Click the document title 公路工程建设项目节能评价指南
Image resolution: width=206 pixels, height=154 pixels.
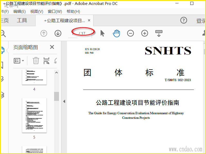click(138, 102)
